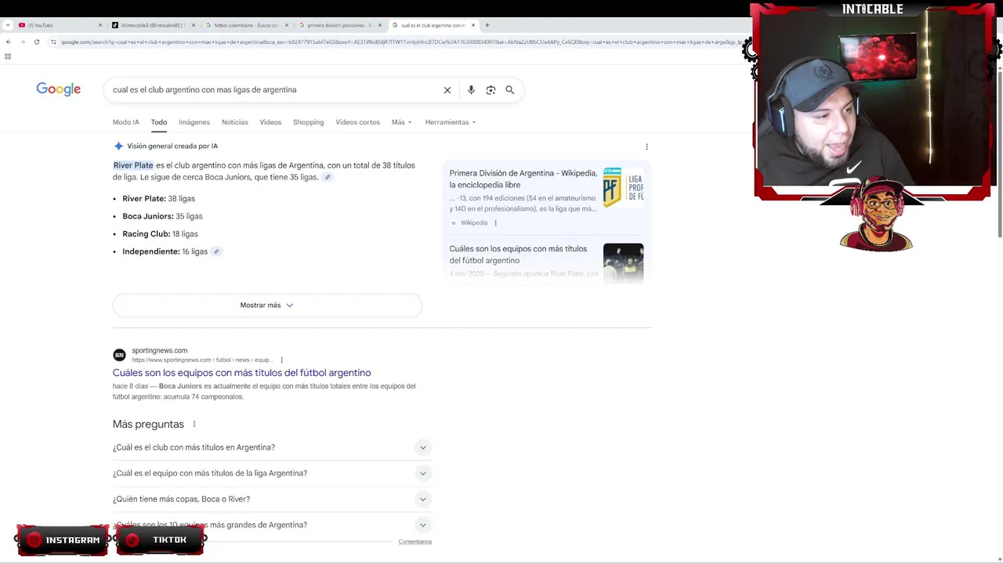Viewport: 1003px width, 564px height.
Task: Select the 'Imágenes' search tab
Action: click(x=194, y=122)
